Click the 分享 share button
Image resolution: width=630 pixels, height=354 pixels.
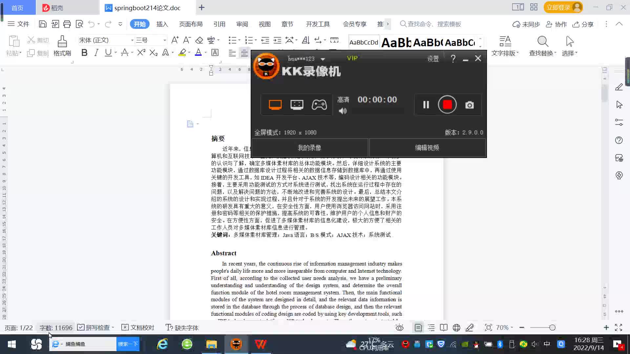tap(583, 24)
